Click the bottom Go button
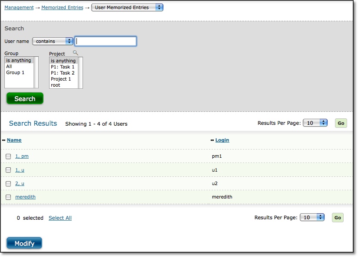 coord(338,218)
